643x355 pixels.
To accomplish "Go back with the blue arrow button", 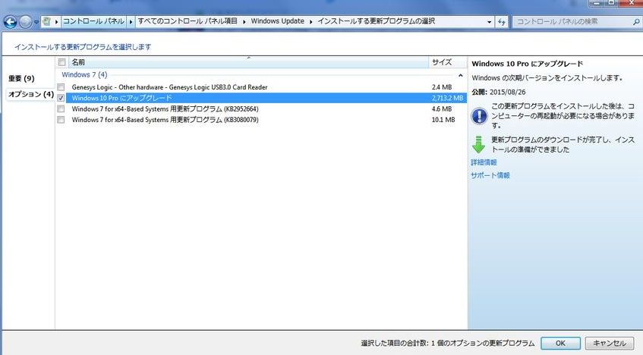I will point(11,22).
